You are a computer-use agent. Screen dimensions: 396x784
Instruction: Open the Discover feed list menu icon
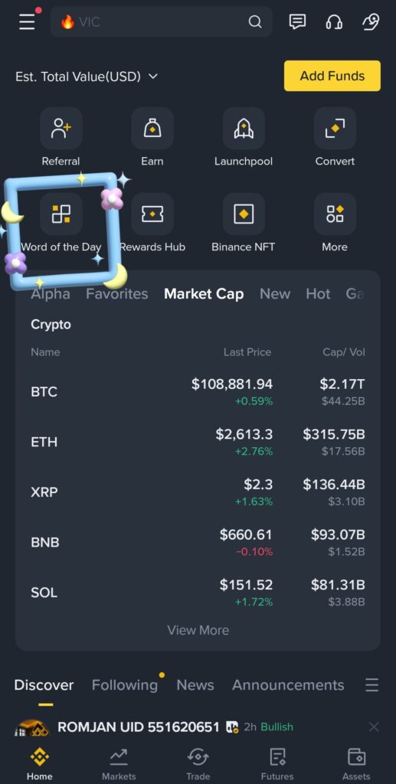coord(371,685)
